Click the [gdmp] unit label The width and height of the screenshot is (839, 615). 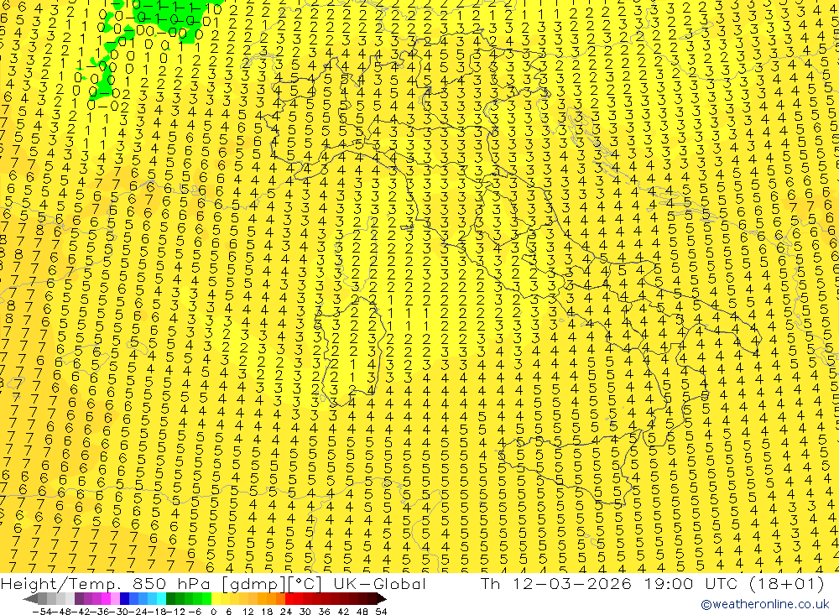[255, 584]
